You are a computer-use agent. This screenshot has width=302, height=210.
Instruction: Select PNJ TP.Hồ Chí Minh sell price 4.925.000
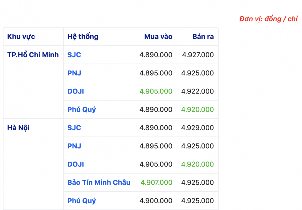click(198, 73)
